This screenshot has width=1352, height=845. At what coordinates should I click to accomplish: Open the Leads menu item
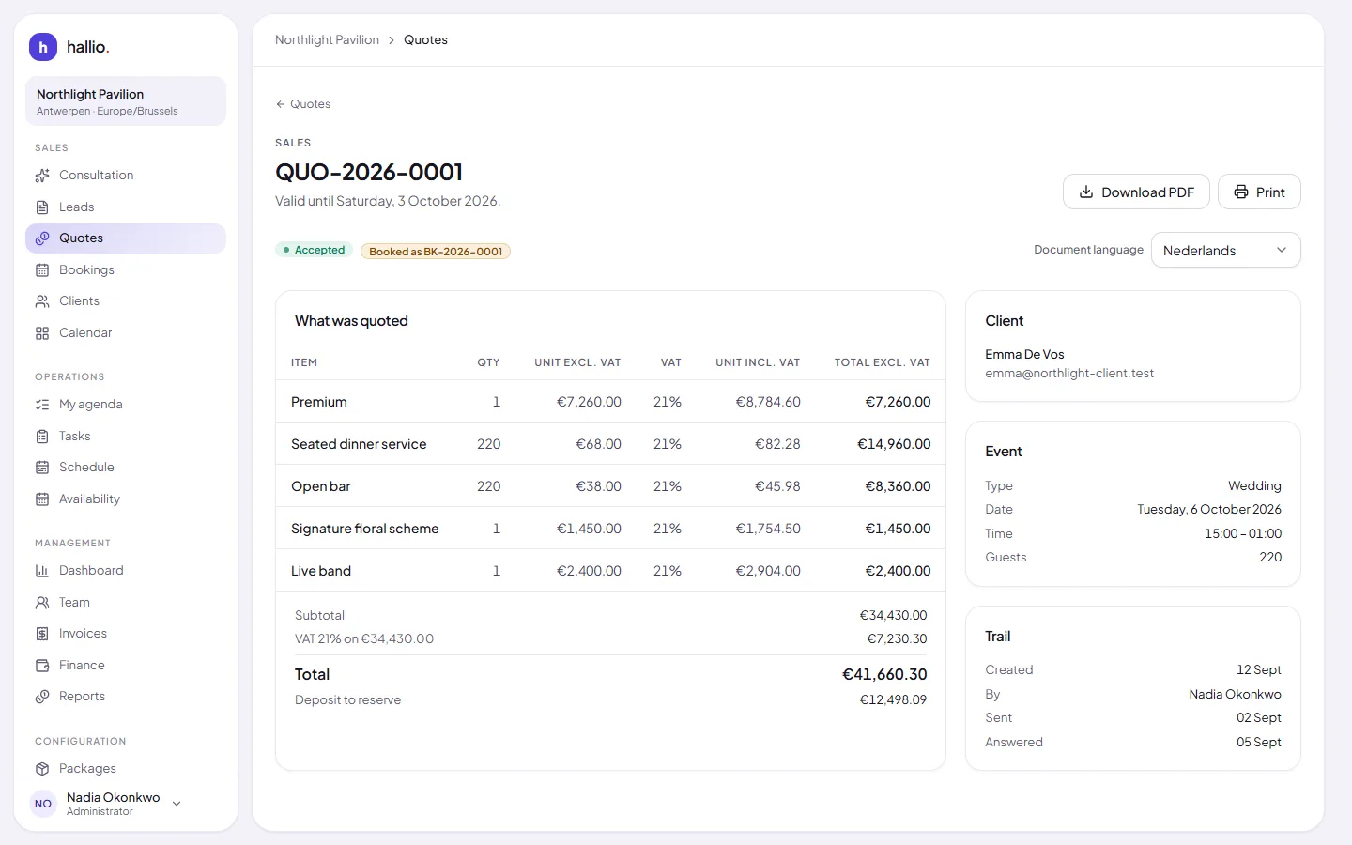click(126, 207)
